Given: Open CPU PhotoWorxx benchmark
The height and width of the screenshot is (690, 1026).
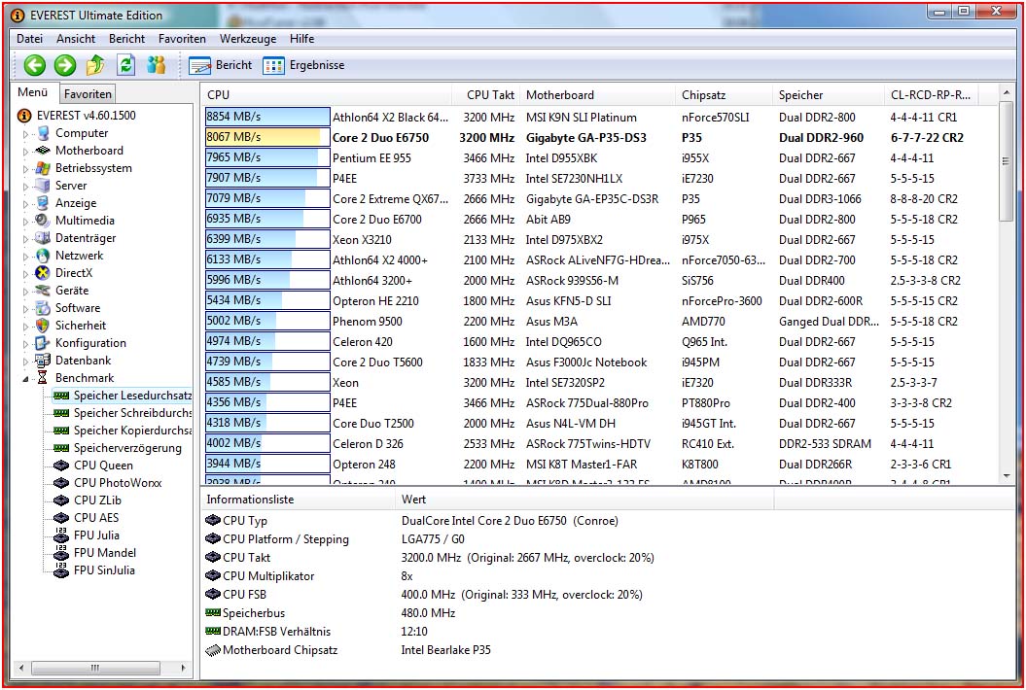Looking at the screenshot, I should tap(108, 483).
